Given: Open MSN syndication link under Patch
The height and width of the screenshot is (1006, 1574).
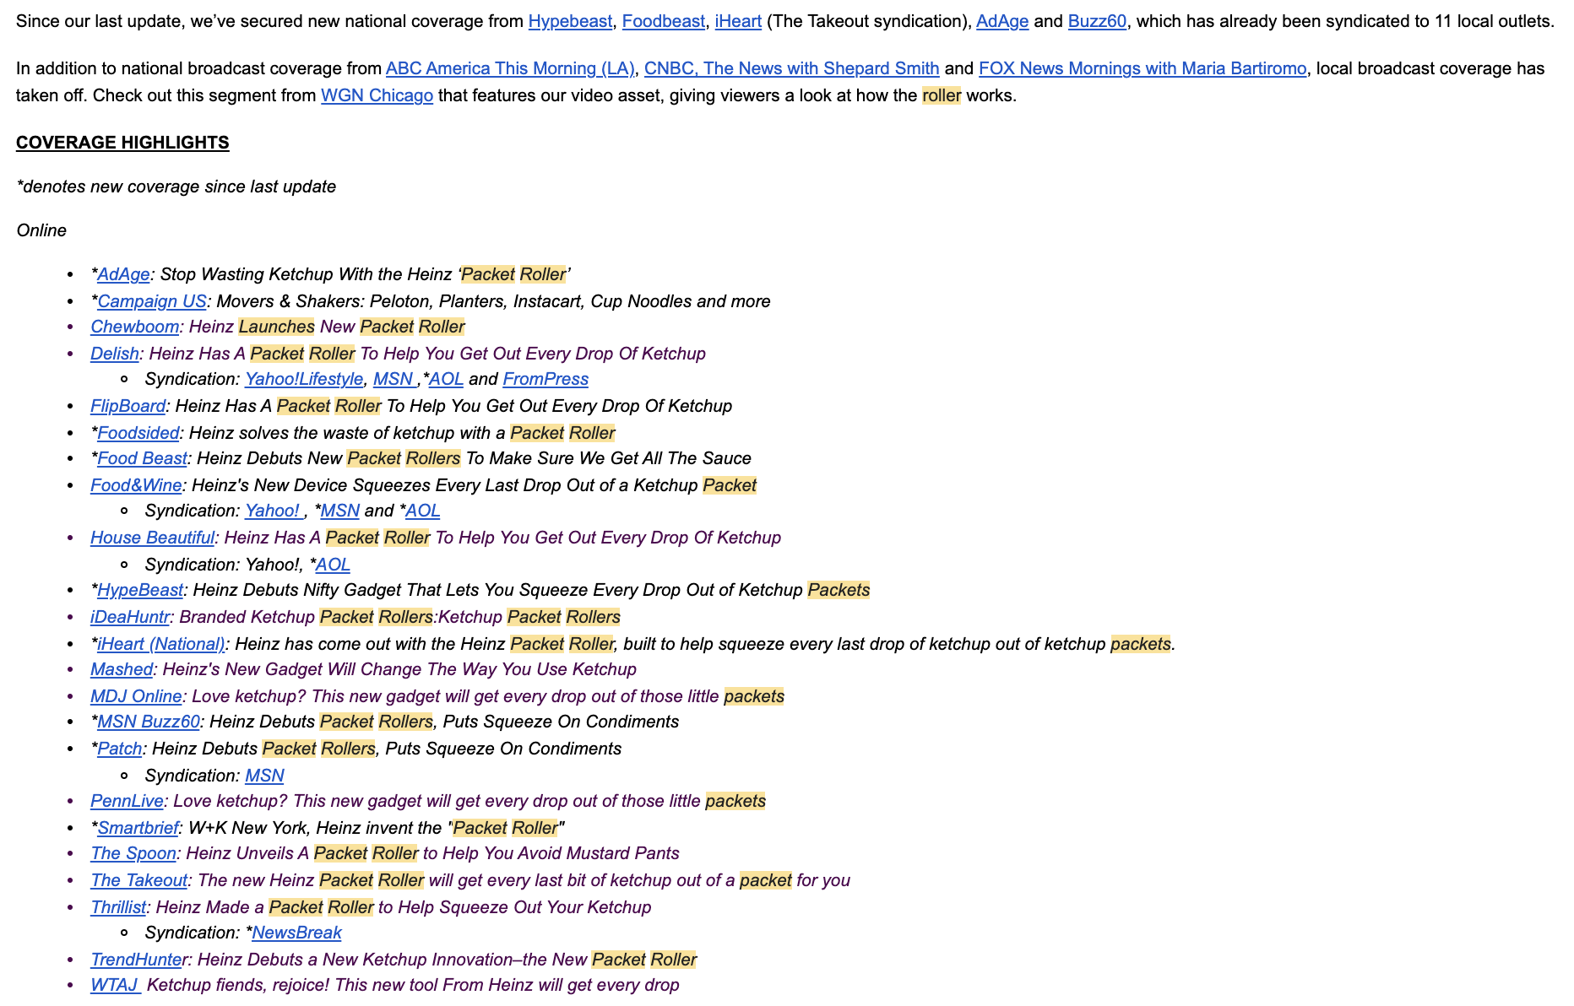Looking at the screenshot, I should [x=264, y=776].
